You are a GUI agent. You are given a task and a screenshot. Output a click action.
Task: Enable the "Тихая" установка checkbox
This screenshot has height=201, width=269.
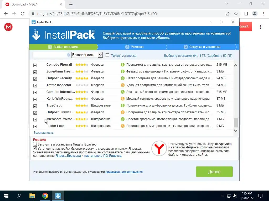[x=107, y=55]
